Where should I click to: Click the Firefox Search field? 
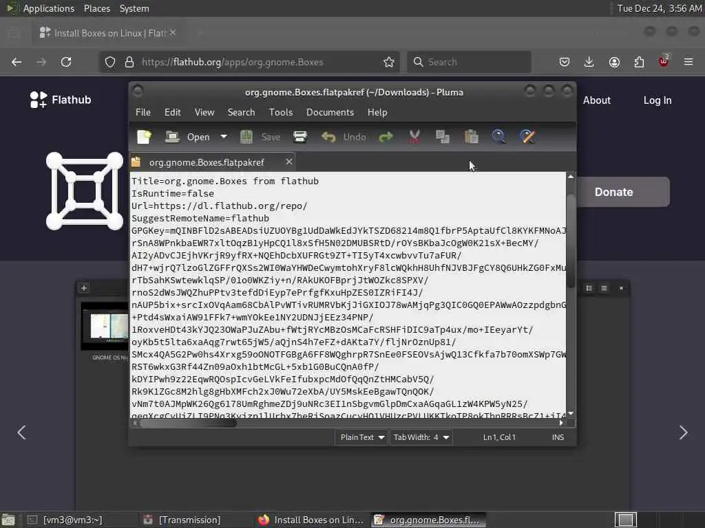tap(469, 62)
